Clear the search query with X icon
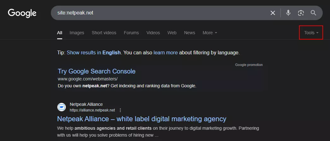This screenshot has height=141, width=330. (x=273, y=13)
